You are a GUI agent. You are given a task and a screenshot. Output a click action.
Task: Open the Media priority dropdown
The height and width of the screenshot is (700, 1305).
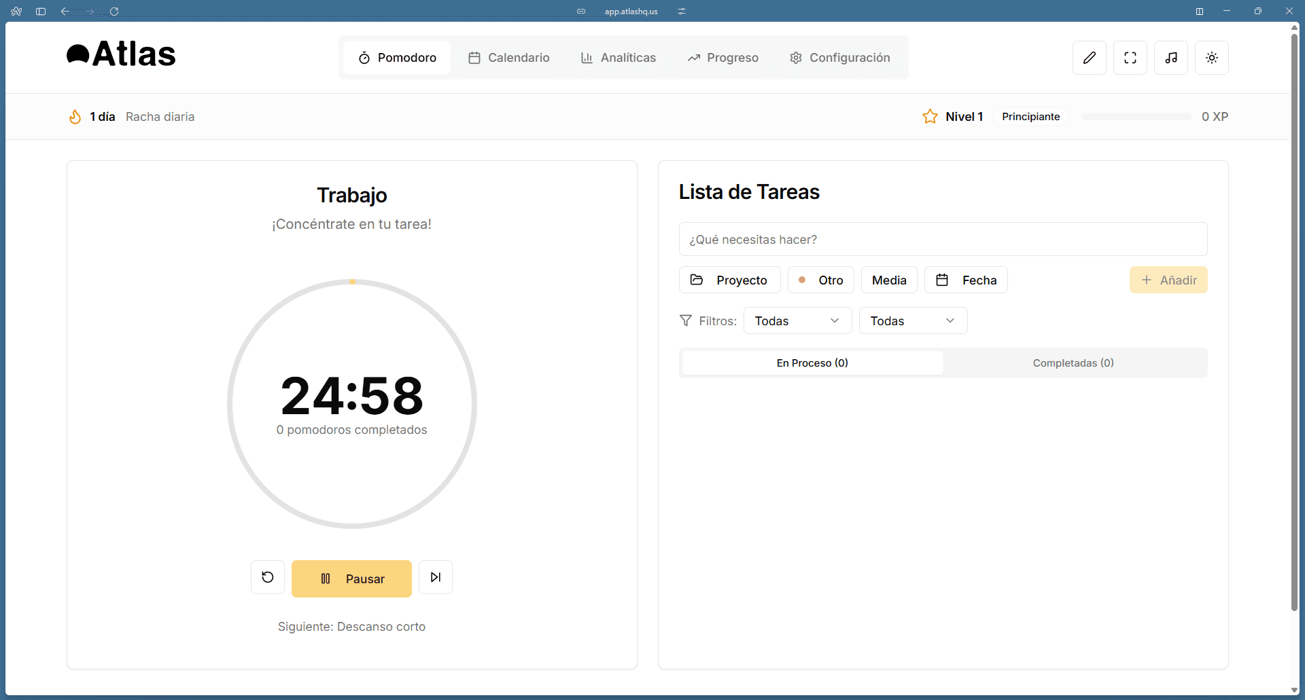(889, 280)
